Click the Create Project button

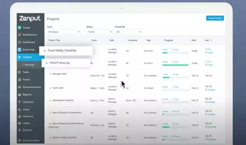[215, 18]
